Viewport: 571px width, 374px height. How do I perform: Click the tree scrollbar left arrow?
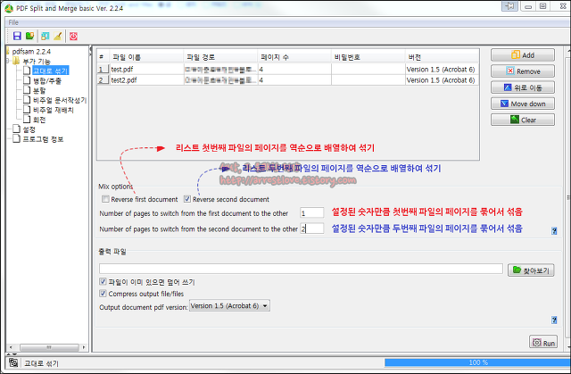coord(11,347)
